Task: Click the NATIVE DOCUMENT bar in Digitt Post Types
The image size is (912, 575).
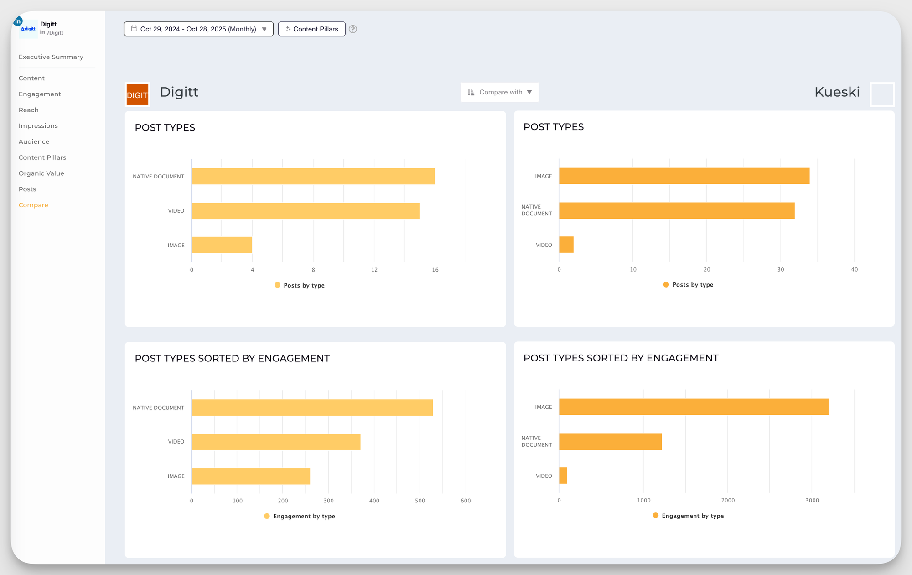Action: pos(313,176)
